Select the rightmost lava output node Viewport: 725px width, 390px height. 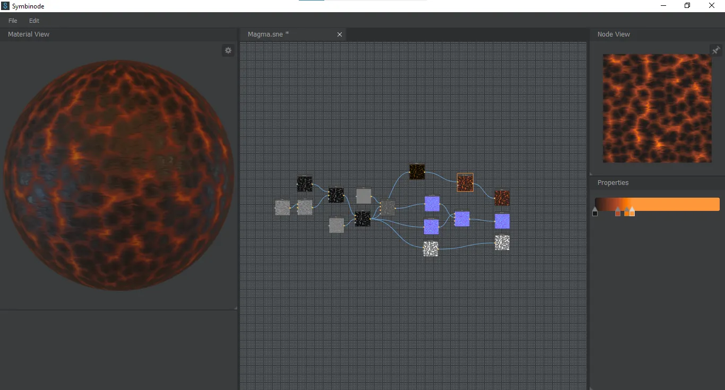502,198
